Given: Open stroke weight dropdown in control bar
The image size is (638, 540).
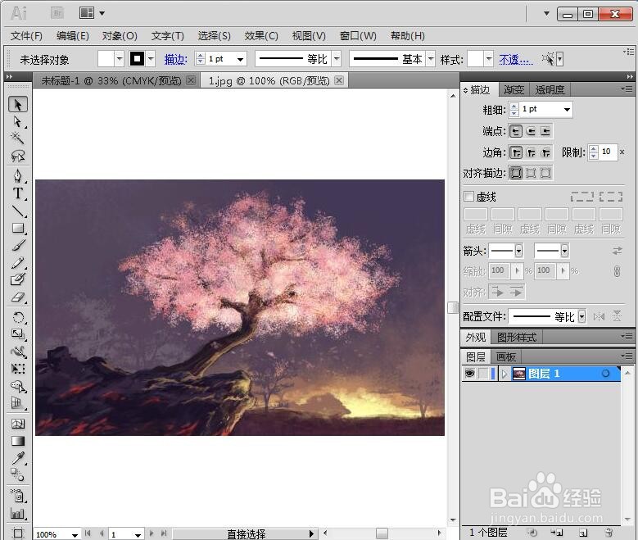Looking at the screenshot, I should pos(241,60).
